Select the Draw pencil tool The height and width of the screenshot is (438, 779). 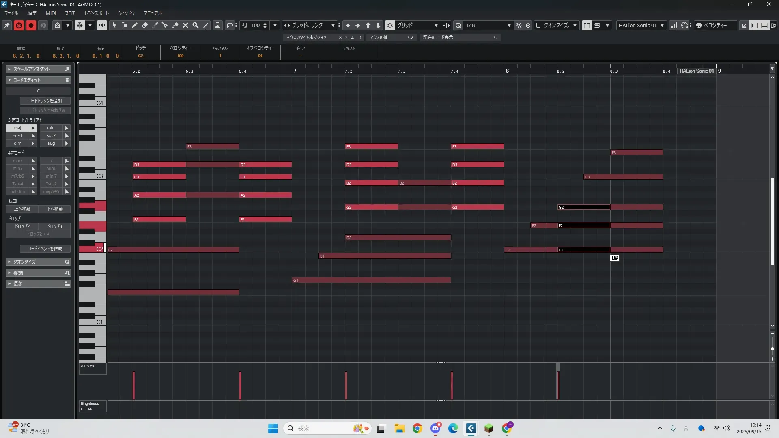[x=135, y=25]
